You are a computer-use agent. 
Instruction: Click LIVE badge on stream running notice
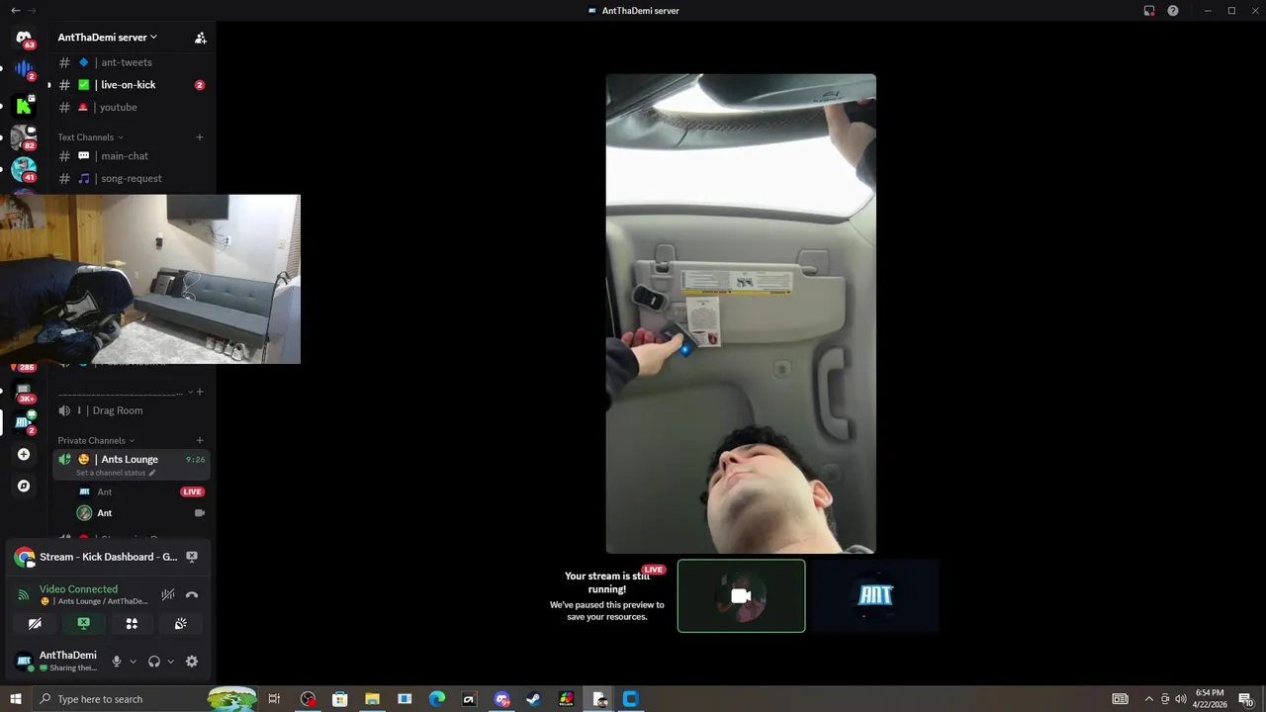coord(654,570)
